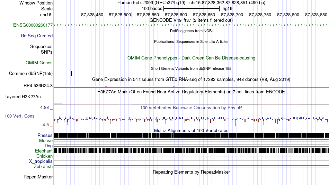Select the Elephant alignment label

(44, 151)
